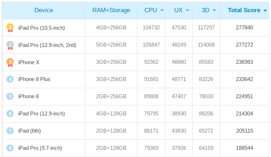Click the Total Score header label

tap(244, 10)
